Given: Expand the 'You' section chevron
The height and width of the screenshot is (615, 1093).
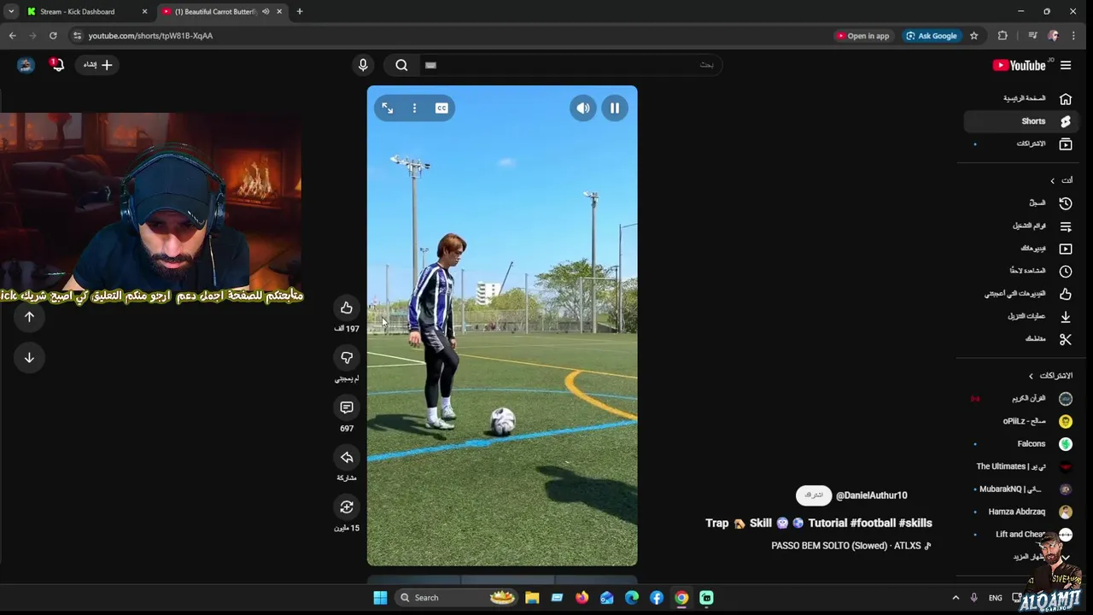Looking at the screenshot, I should pos(1053,180).
